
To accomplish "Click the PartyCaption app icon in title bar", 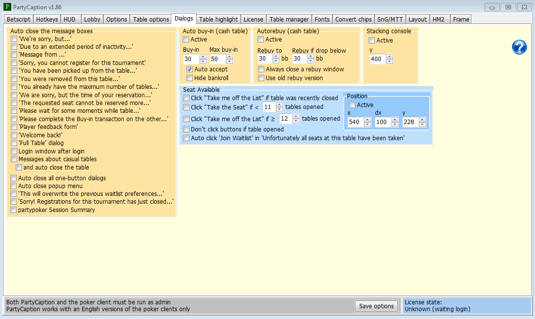I will [7, 7].
